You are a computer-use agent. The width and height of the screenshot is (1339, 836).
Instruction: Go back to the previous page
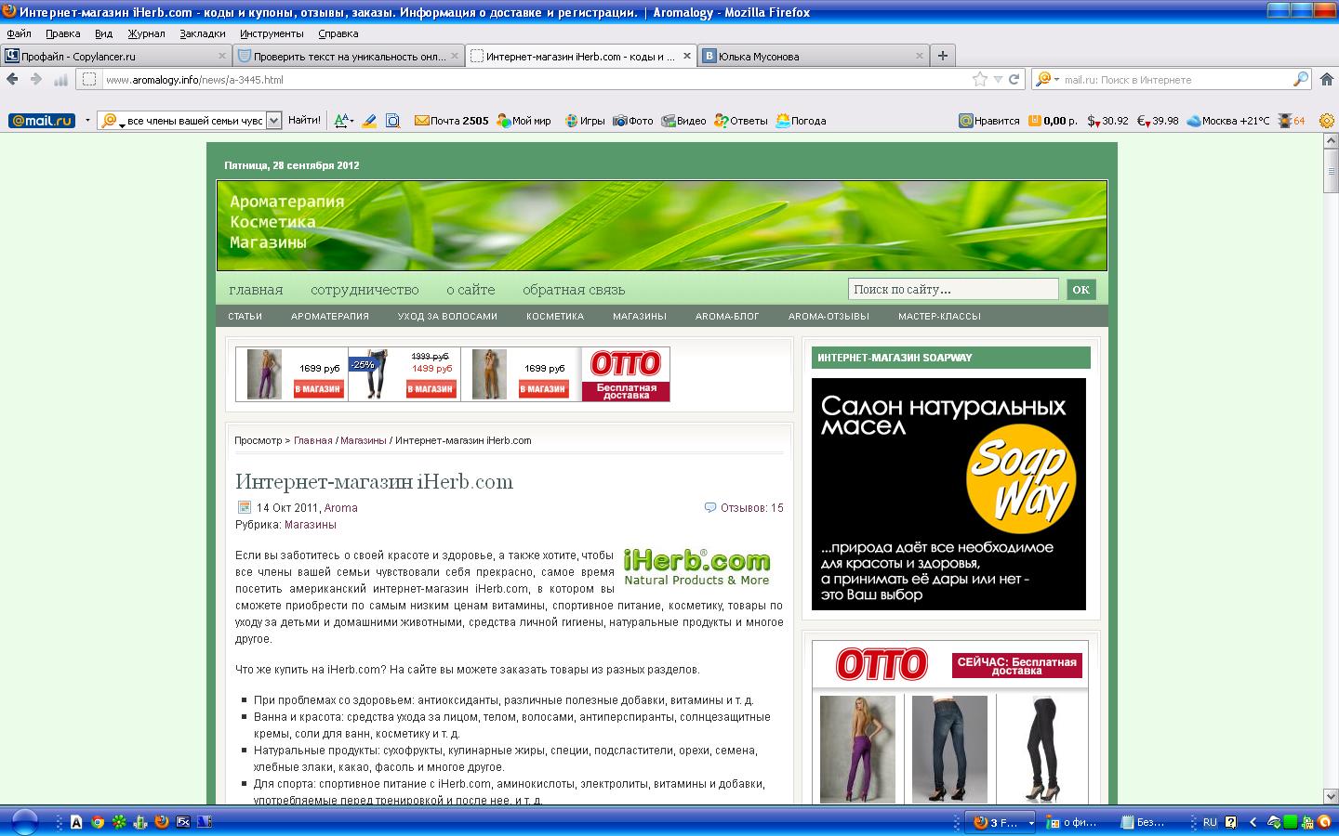pos(13,79)
